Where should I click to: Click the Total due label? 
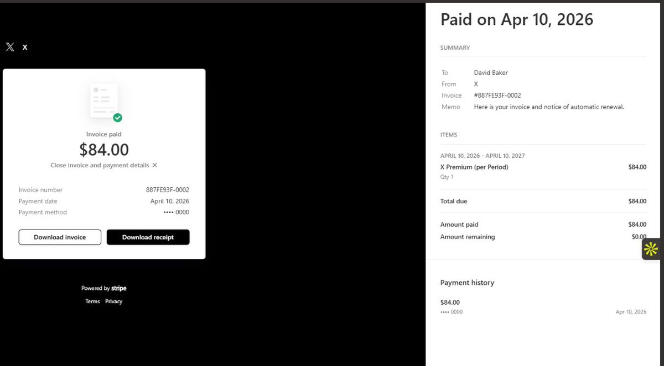[x=454, y=201]
